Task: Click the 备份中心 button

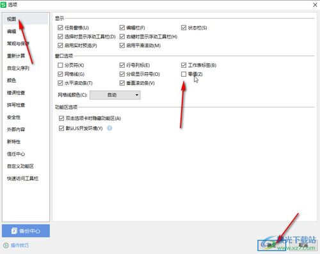Action: (26, 231)
